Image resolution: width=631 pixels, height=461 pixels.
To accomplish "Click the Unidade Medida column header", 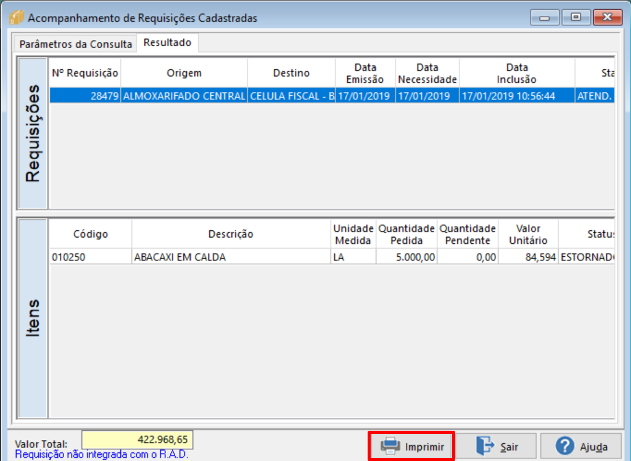I will [353, 235].
